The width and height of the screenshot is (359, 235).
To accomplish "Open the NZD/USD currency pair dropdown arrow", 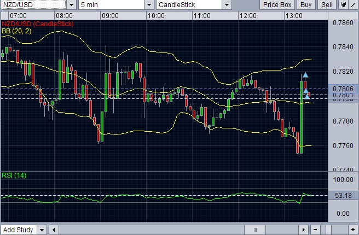I will [x=72, y=4].
